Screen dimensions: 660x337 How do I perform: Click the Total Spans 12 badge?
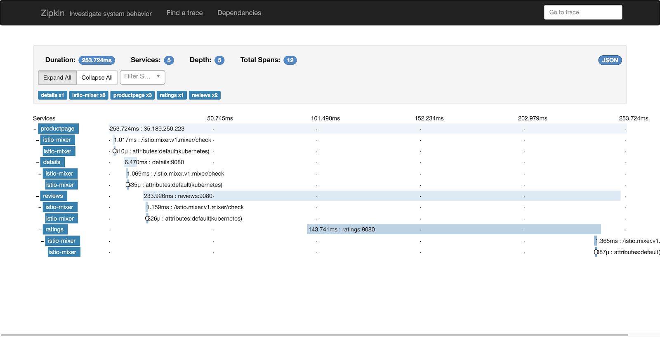(x=290, y=60)
